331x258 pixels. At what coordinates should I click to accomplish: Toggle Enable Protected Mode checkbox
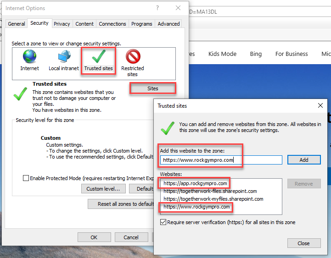tap(26, 178)
